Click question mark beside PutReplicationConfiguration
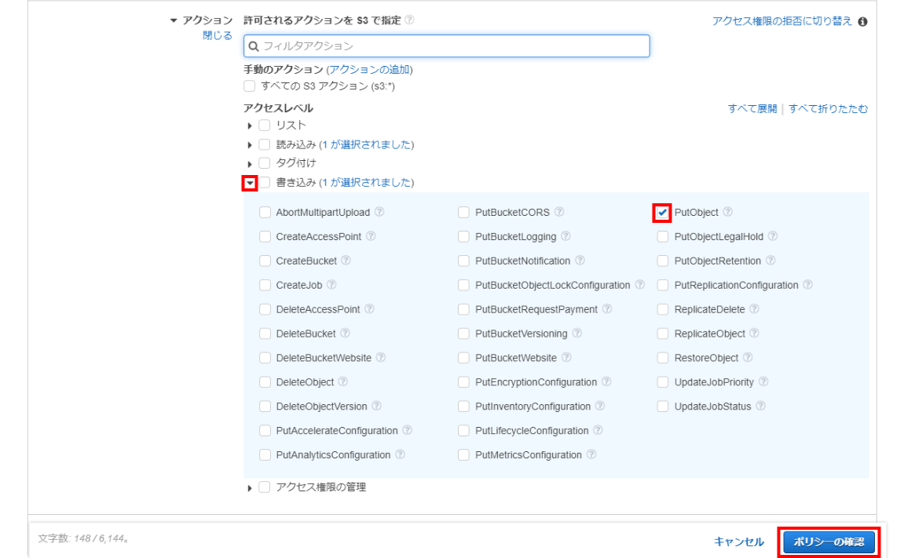This screenshot has width=915, height=558. [x=807, y=285]
